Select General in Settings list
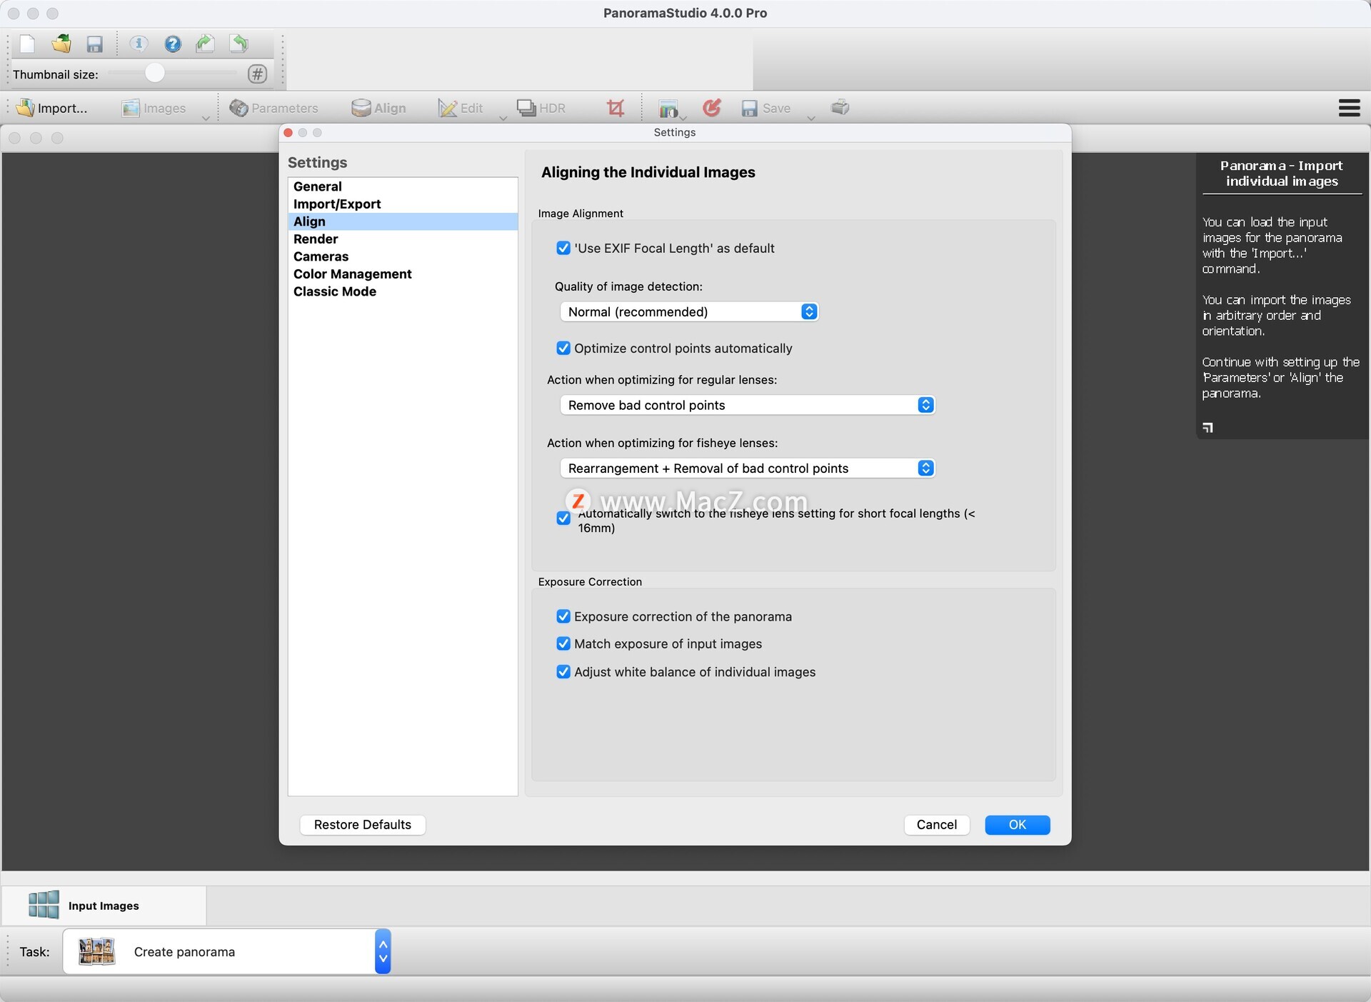The height and width of the screenshot is (1002, 1371). click(403, 186)
